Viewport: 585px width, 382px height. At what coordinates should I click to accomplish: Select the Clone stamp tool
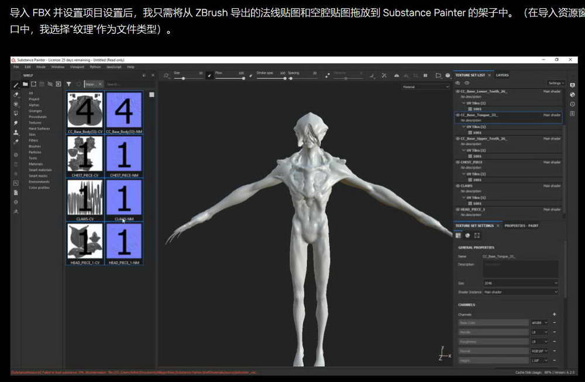[16, 133]
